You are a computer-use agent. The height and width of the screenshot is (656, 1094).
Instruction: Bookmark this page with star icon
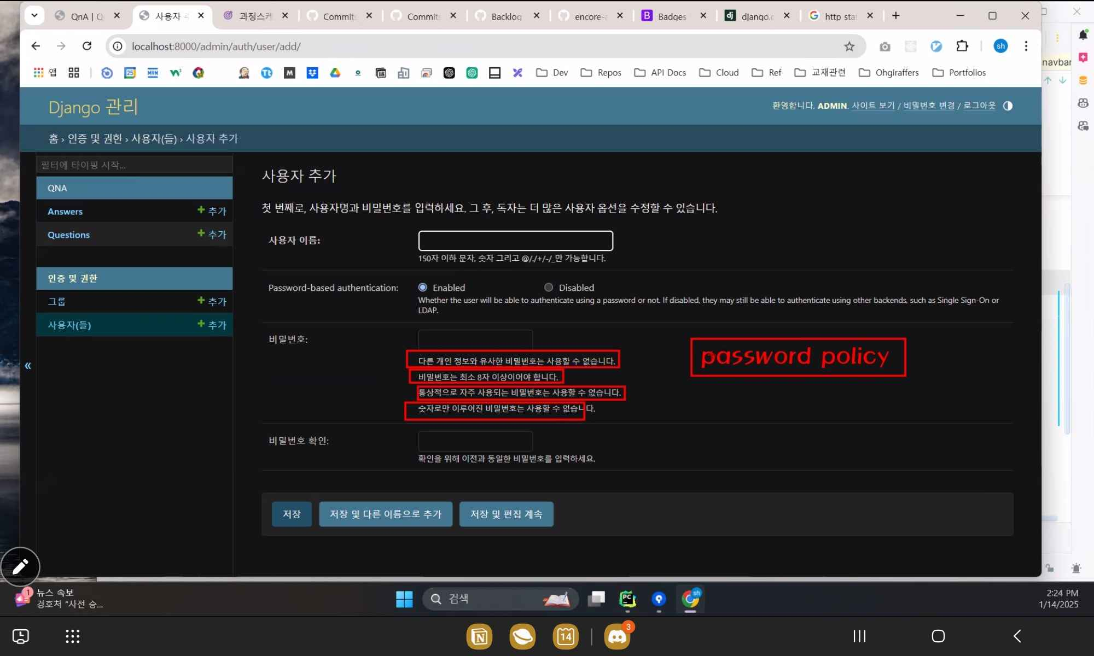click(x=849, y=46)
